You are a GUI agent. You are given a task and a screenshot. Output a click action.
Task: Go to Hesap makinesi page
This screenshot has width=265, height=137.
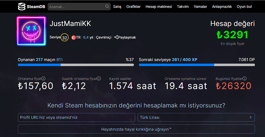159,7
